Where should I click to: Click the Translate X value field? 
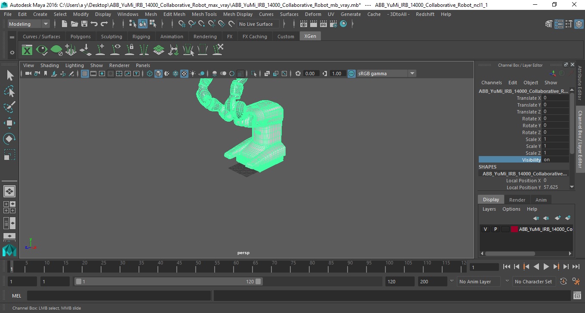(x=556, y=98)
